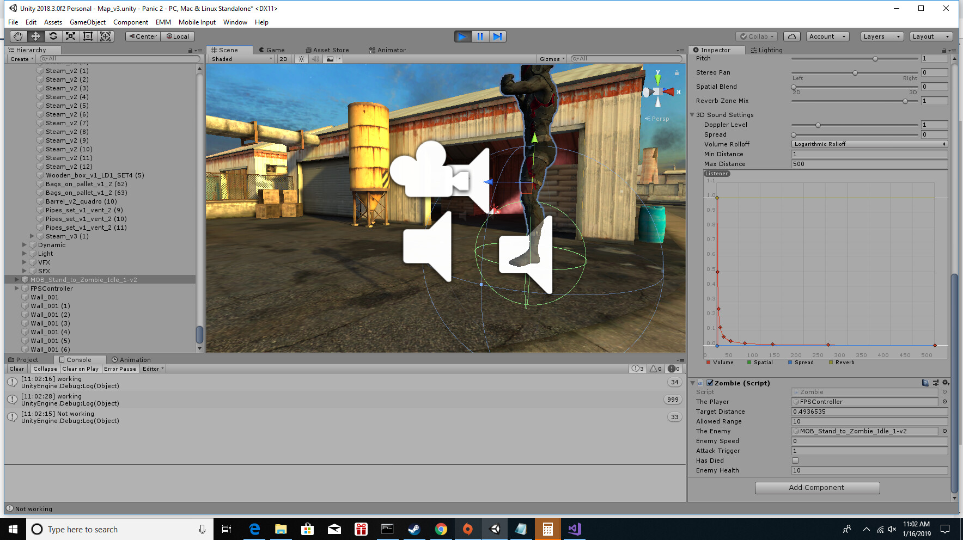The width and height of the screenshot is (963, 540).
Task: Select the Rotate tool
Action: pos(53,36)
